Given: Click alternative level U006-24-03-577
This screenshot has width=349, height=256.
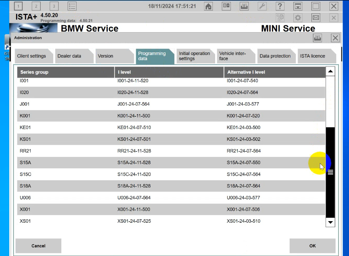Looking at the screenshot, I should coord(243,197).
